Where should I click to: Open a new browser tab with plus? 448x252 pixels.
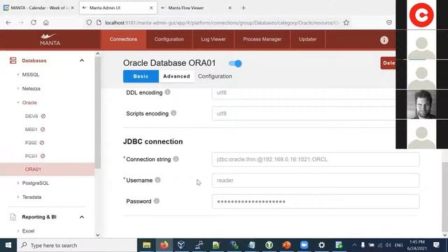[x=244, y=8]
